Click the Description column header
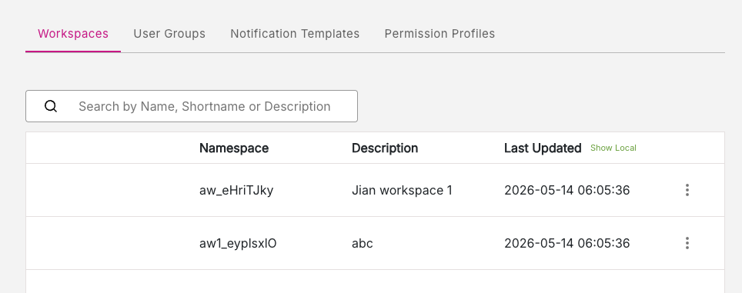Screen dimensions: 742x293 point(385,148)
